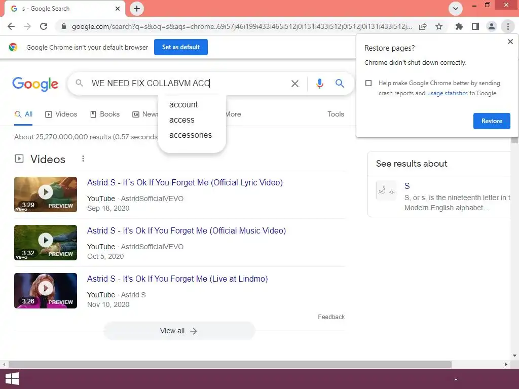Open search Tools
This screenshot has height=389, width=519.
[x=336, y=114]
